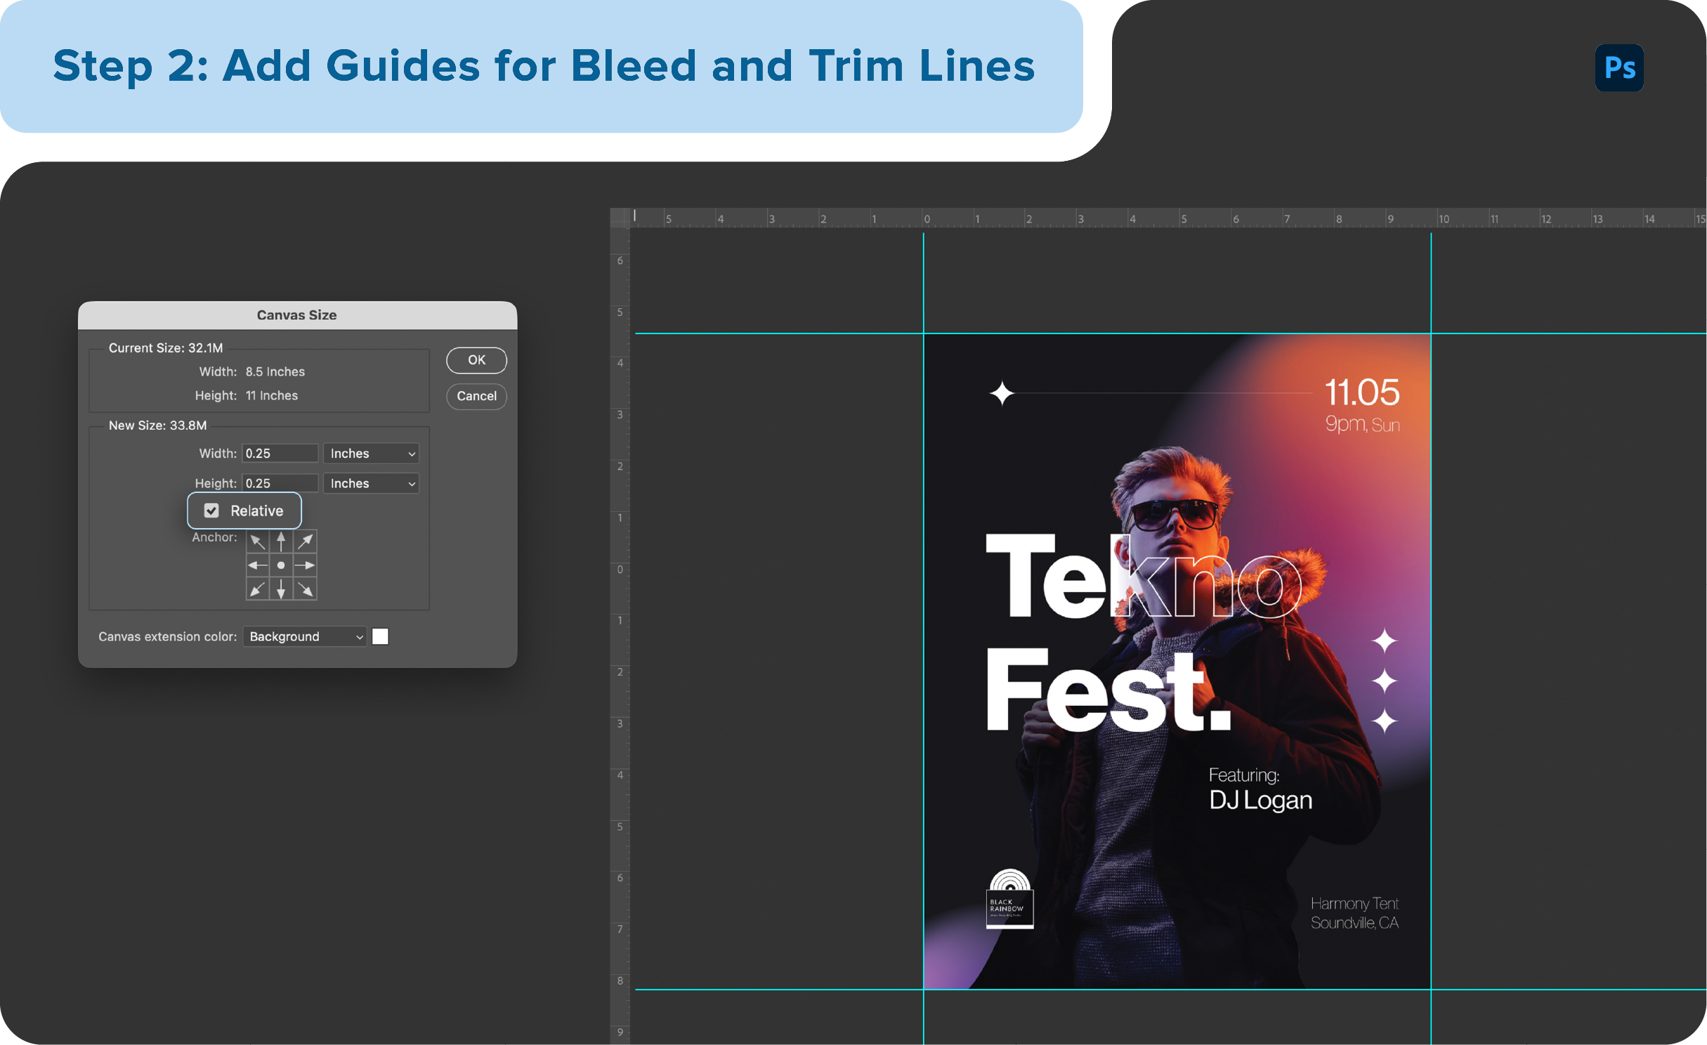Click the center anchor point
The width and height of the screenshot is (1707, 1045).
tap(281, 565)
